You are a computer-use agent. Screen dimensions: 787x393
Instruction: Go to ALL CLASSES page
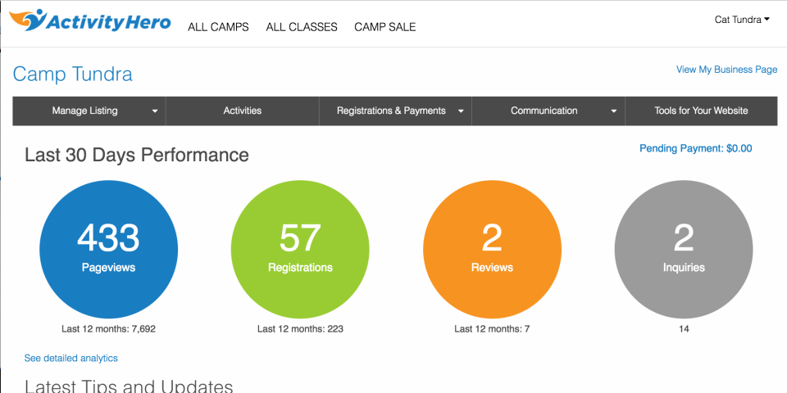[x=302, y=27]
